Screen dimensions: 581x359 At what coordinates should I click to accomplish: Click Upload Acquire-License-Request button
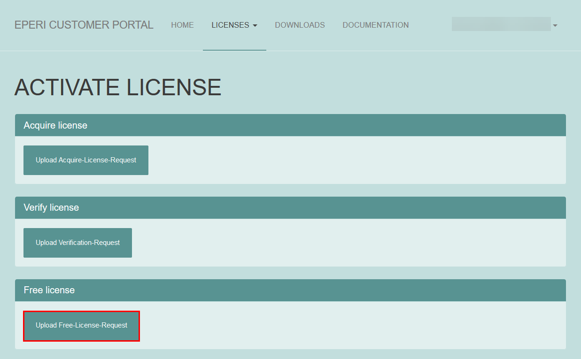coord(86,160)
